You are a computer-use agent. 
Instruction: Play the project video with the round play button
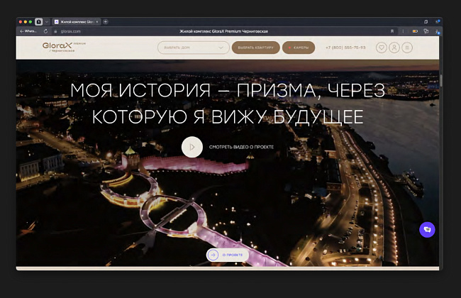(x=191, y=147)
